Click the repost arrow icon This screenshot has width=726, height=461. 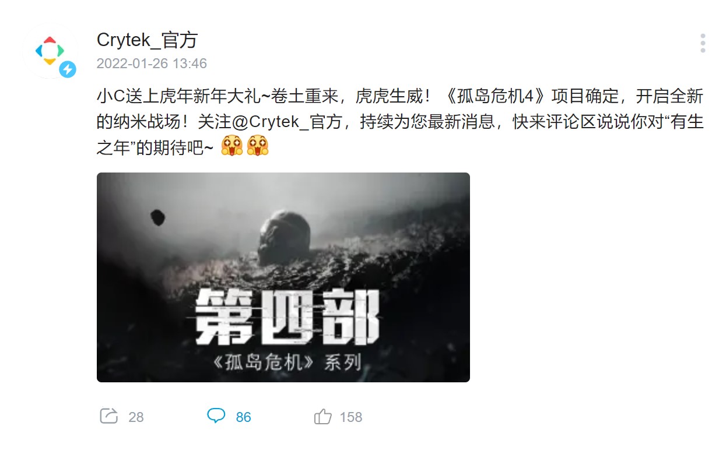coord(108,416)
